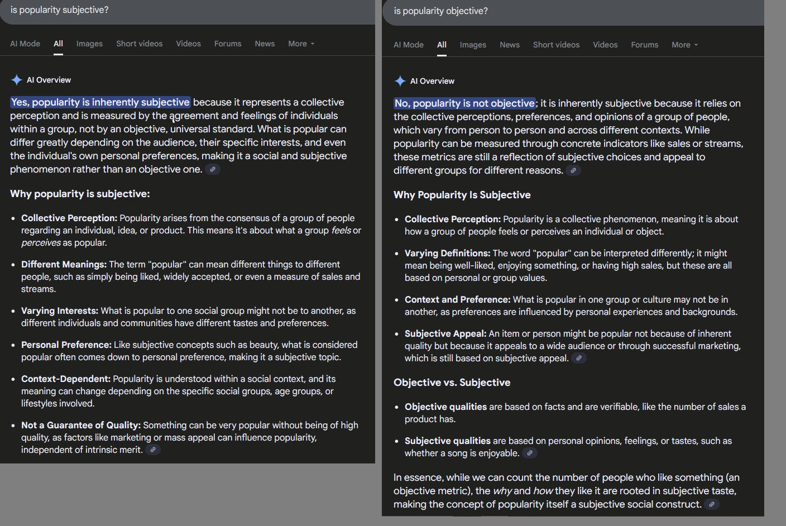
Task: Select the All tab in the left search
Action: pyautogui.click(x=58, y=44)
